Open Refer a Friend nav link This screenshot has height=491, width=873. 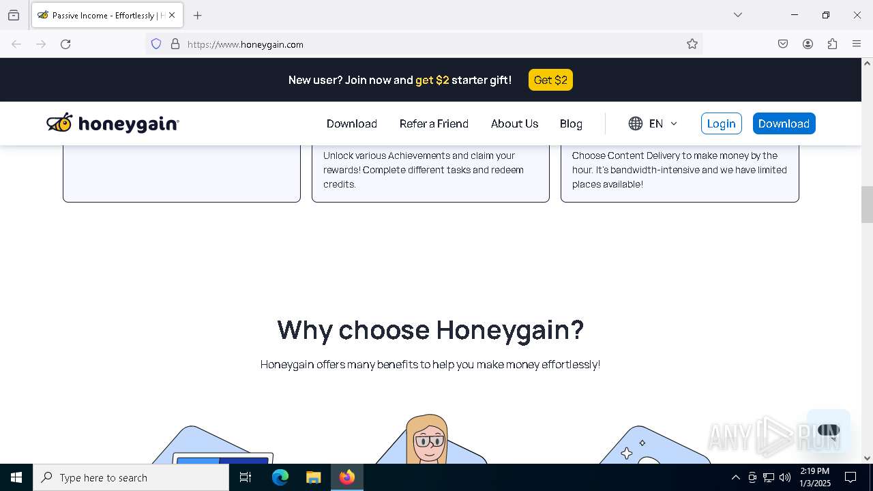tap(434, 123)
